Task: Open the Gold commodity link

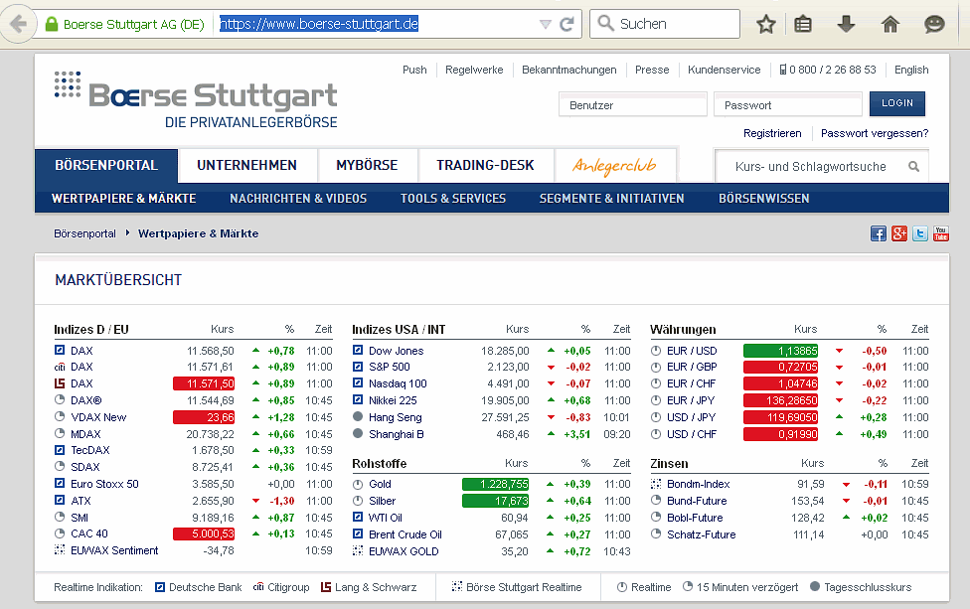Action: [380, 484]
